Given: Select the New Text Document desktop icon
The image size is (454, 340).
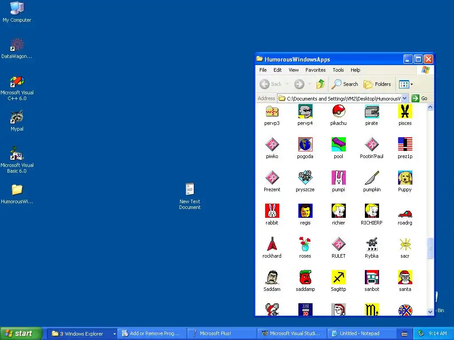Looking at the screenshot, I should coord(190,196).
